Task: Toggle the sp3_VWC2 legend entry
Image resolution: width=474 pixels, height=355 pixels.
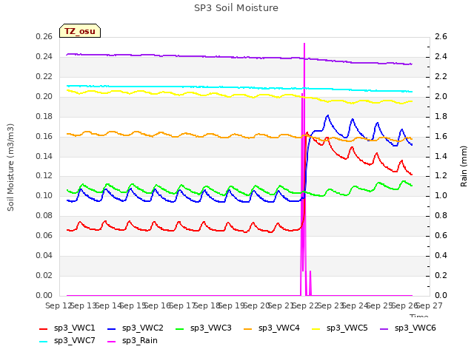Action: pos(135,328)
